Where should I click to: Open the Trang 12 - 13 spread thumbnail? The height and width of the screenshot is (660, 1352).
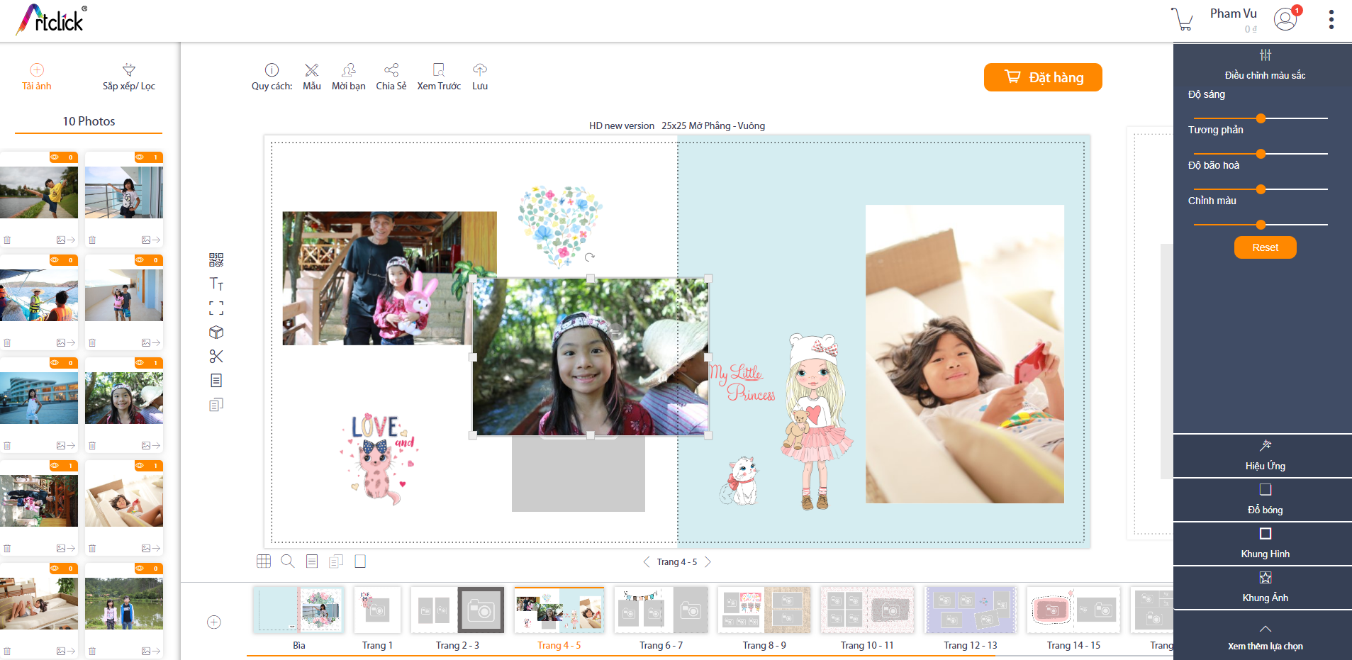tap(971, 610)
